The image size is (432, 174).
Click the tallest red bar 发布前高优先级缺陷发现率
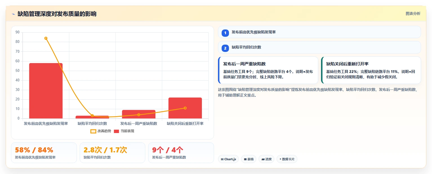tap(46, 91)
